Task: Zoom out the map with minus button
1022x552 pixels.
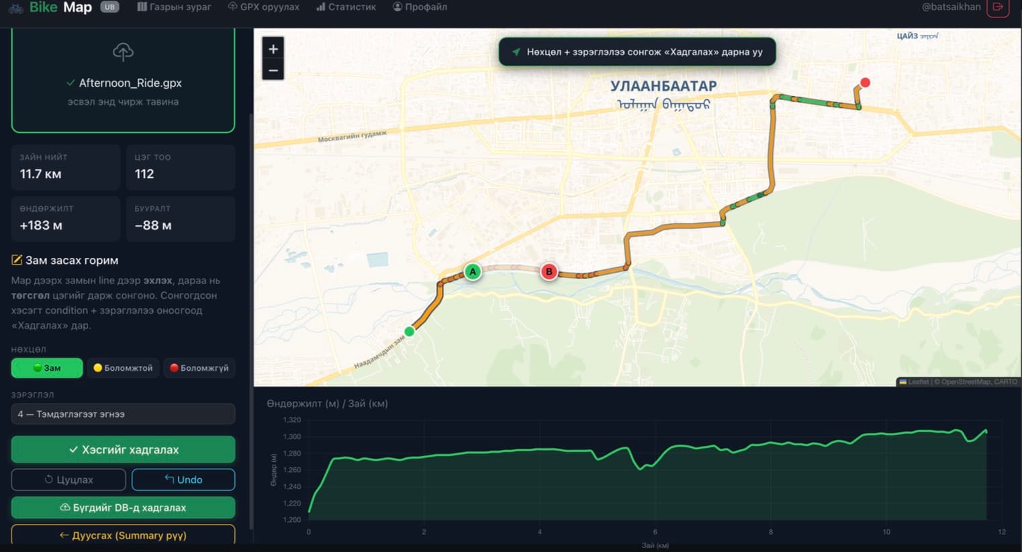Action: [x=273, y=70]
